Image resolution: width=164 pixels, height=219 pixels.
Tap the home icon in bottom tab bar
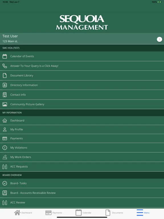tap(17, 212)
